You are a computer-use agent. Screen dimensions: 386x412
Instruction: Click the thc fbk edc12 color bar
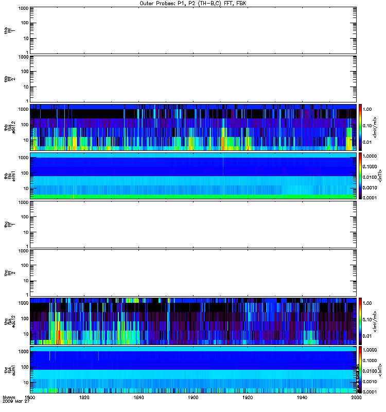(x=360, y=321)
